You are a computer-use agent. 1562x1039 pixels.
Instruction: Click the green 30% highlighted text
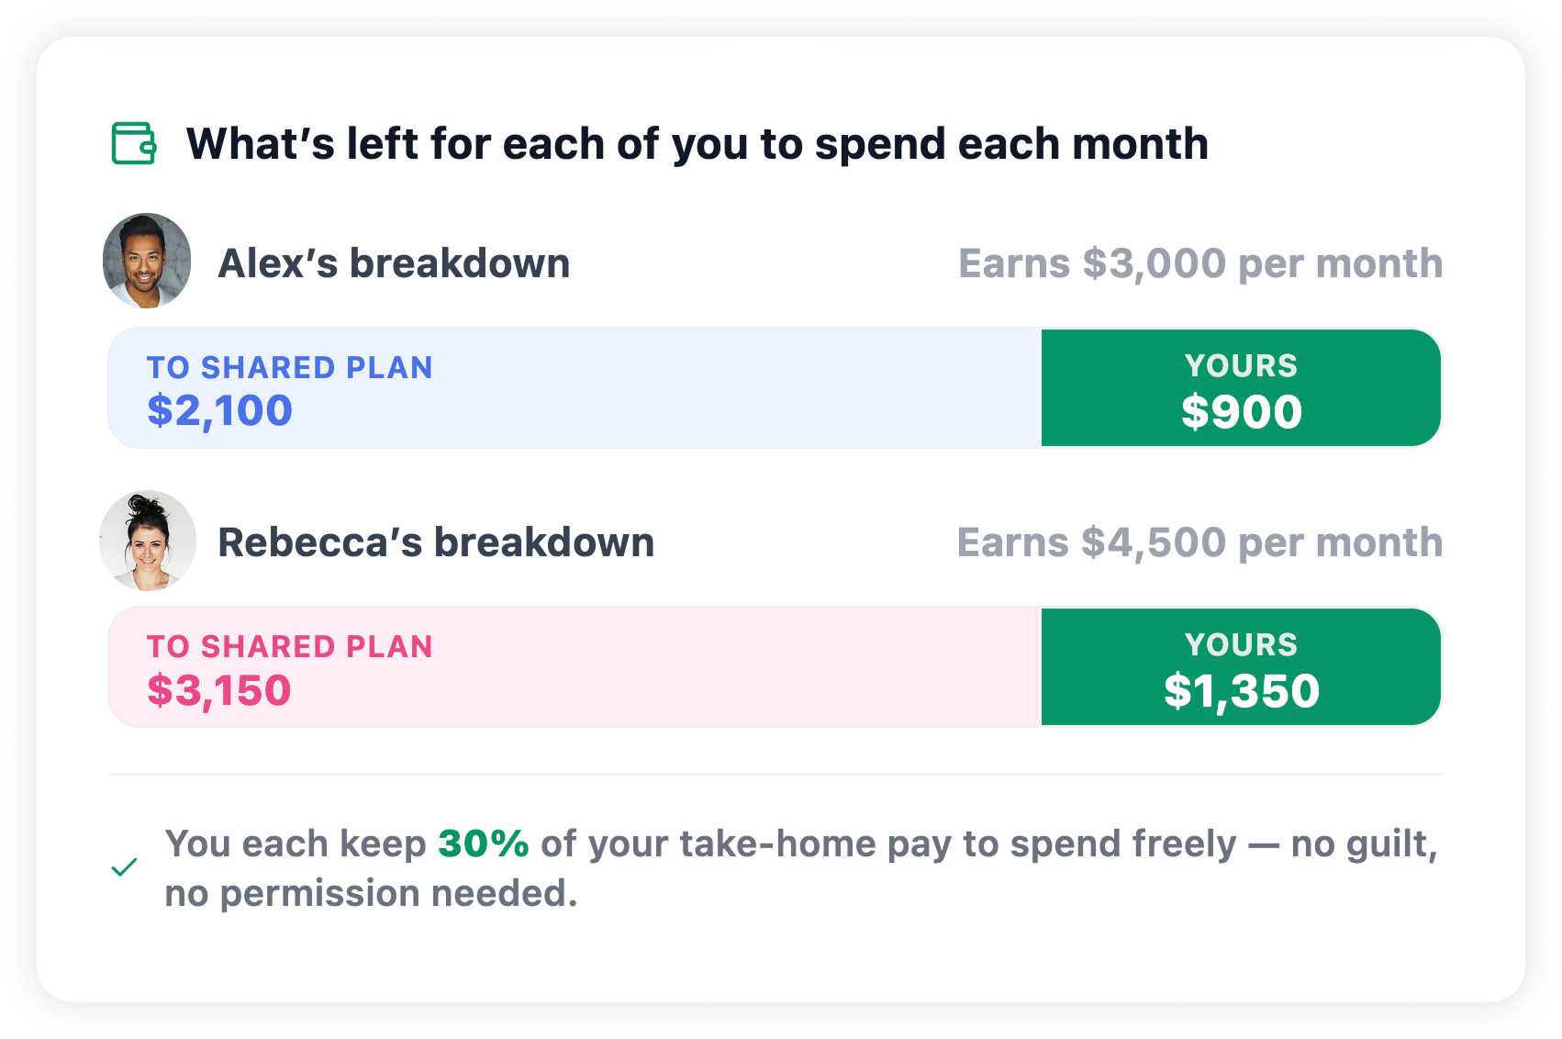[x=484, y=843]
